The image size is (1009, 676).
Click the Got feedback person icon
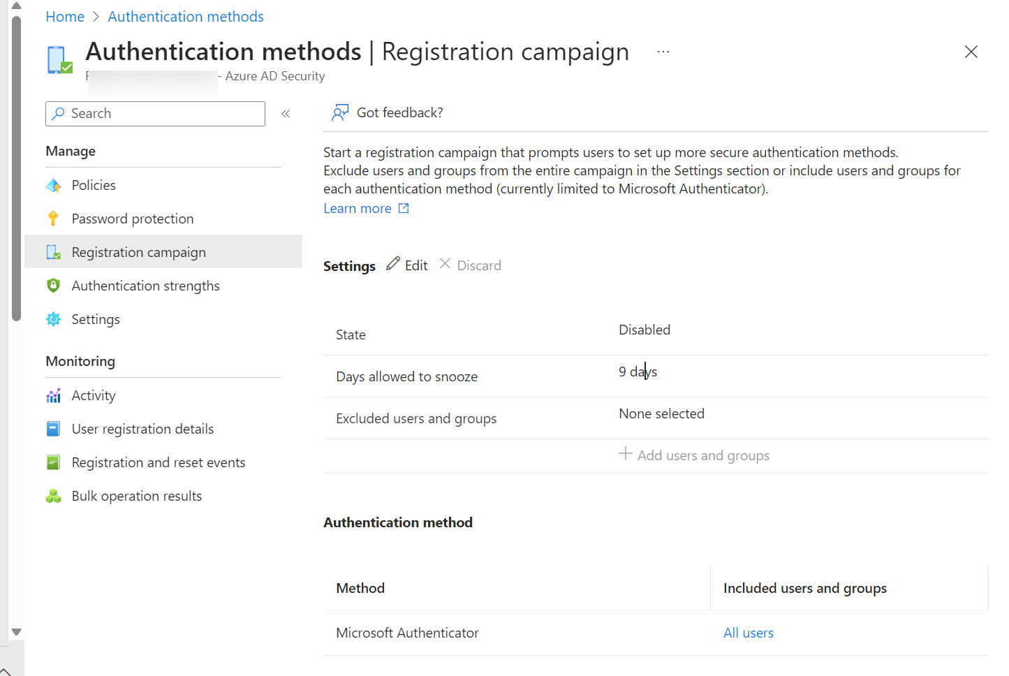[340, 113]
